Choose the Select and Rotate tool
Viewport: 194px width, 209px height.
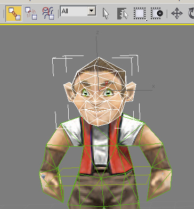[x=191, y=13]
